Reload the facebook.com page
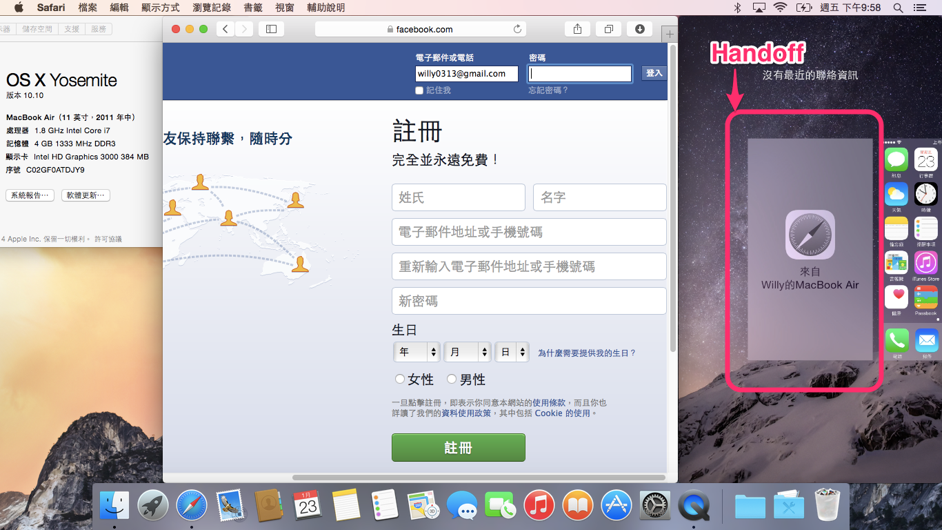The image size is (942, 530). tap(517, 29)
